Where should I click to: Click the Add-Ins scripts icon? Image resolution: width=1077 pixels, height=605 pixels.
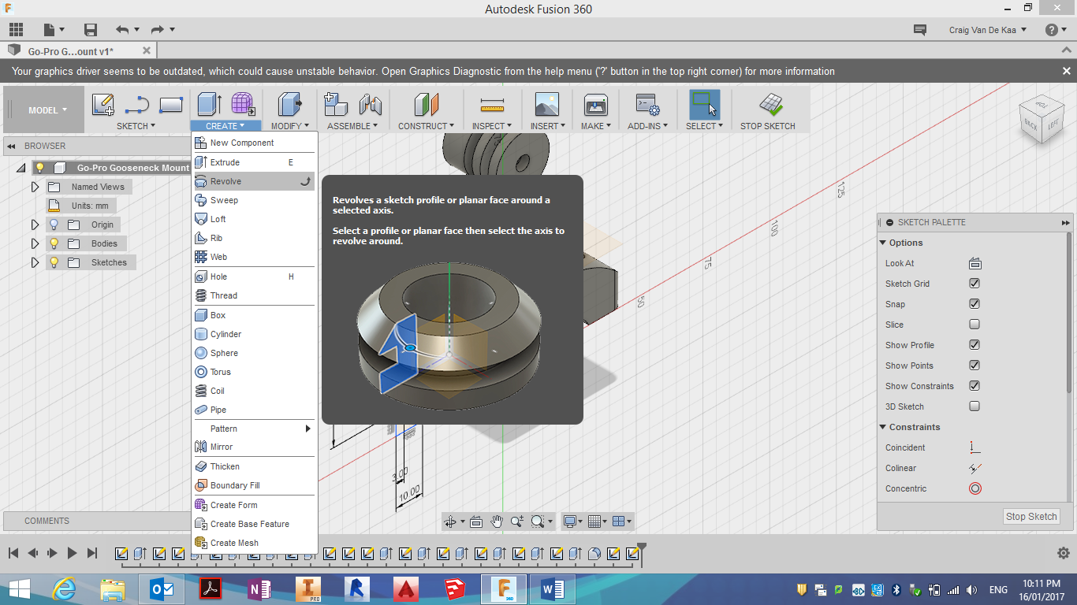(647, 105)
